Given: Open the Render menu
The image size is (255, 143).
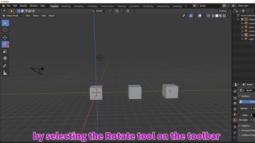Looking at the screenshot, I should [23, 6].
